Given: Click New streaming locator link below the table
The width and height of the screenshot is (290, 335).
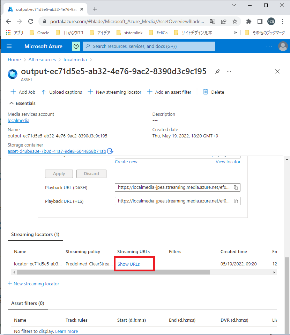Looking at the screenshot, I should pos(34,284).
